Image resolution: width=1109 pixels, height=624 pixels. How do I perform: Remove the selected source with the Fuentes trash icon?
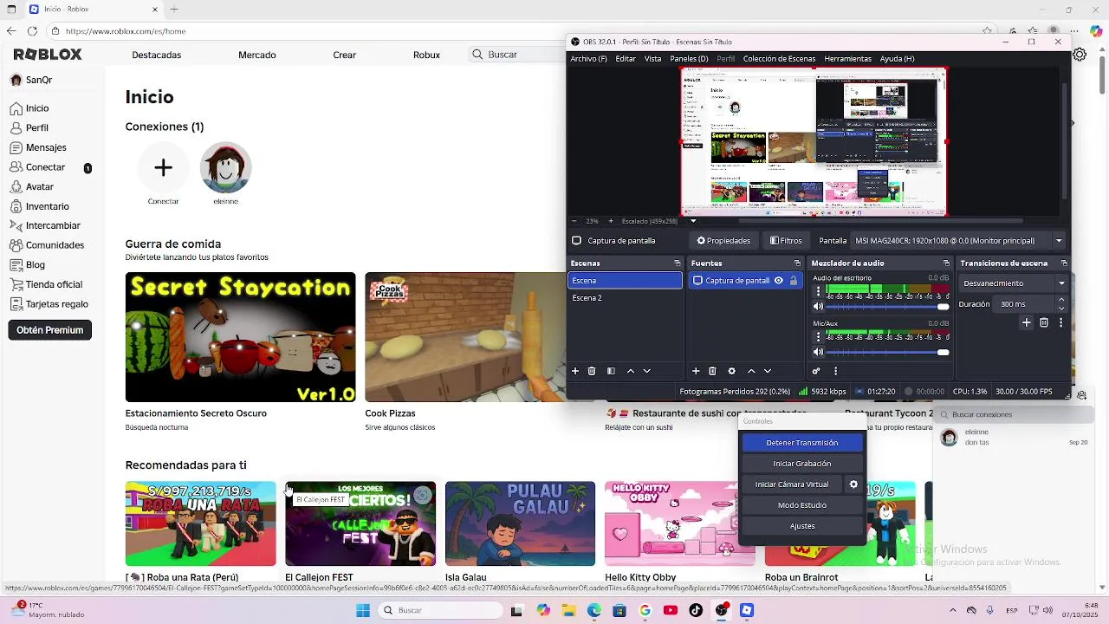[x=712, y=371]
